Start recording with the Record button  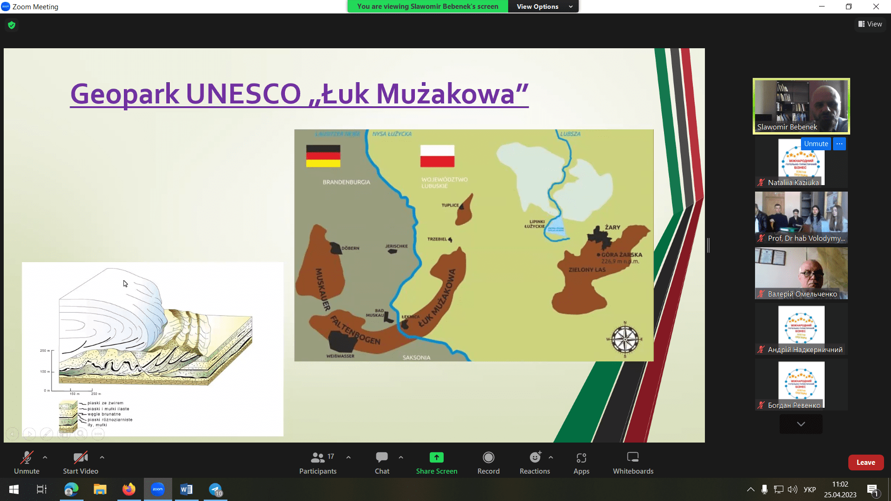pyautogui.click(x=488, y=462)
